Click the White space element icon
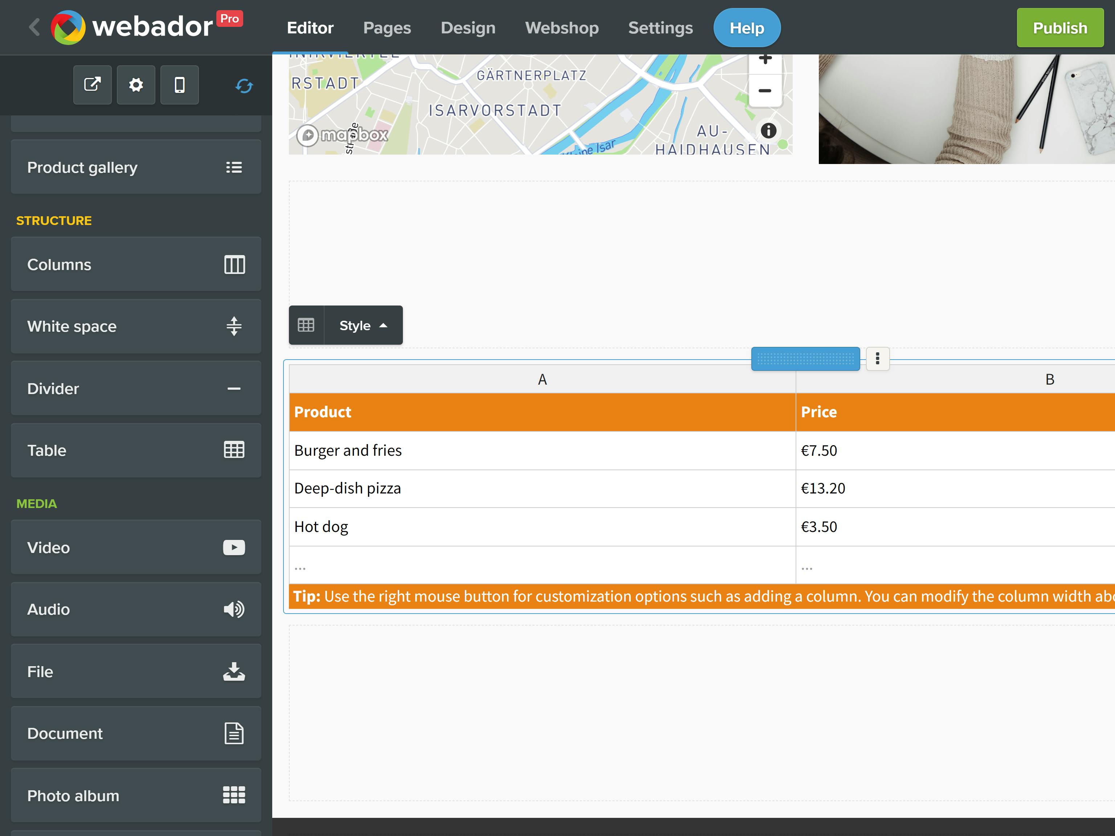 tap(234, 326)
